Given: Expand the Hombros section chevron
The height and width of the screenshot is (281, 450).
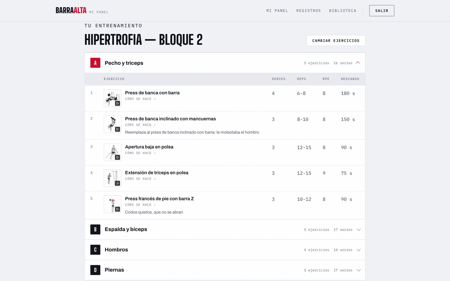Looking at the screenshot, I should [x=358, y=250].
